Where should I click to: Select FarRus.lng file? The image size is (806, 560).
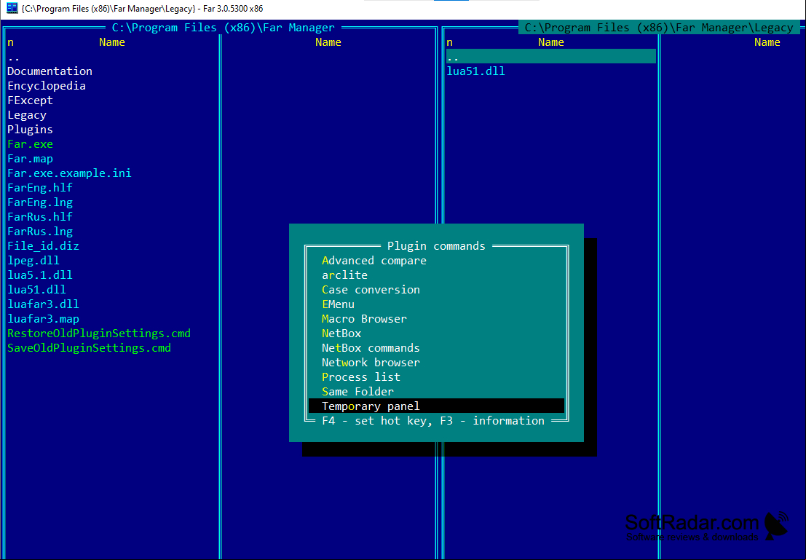39,232
